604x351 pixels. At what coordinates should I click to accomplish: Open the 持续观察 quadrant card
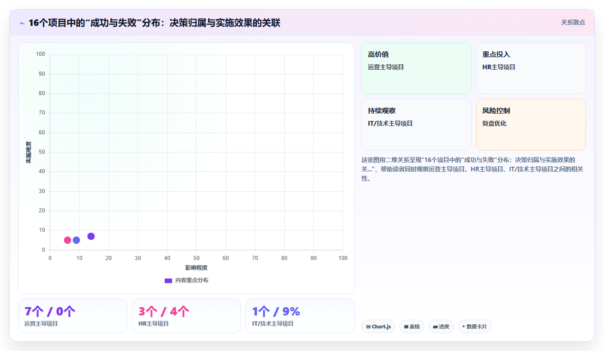pyautogui.click(x=416, y=125)
